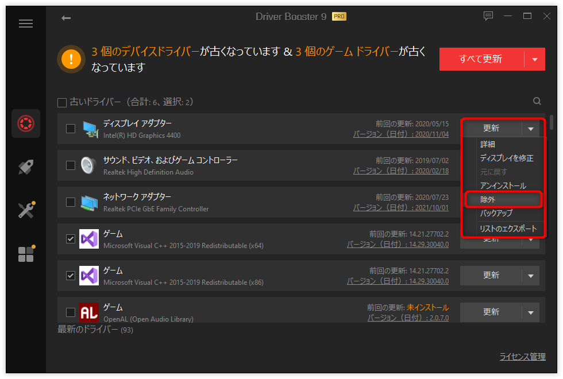Toggle the select-all 古いドライバー checkbox
The image size is (563, 379).
pyautogui.click(x=62, y=103)
